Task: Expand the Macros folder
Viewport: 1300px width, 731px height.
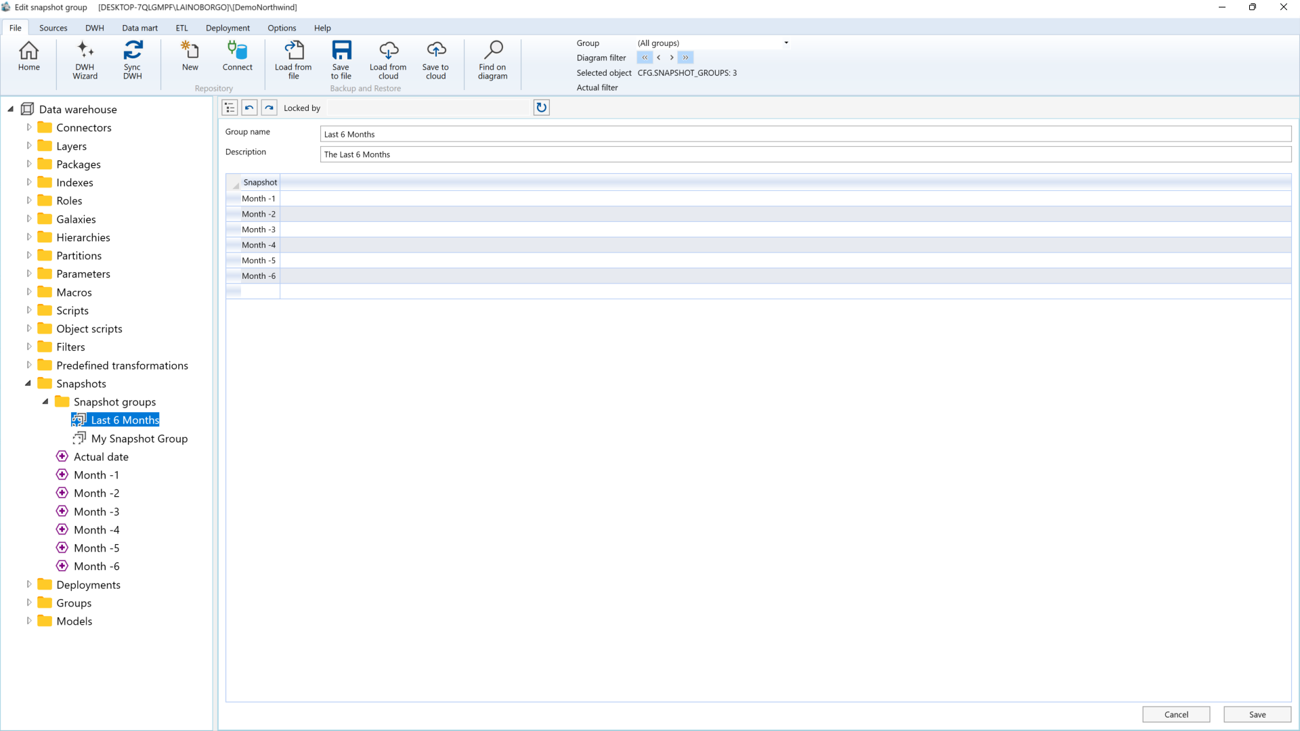Action: pos(28,292)
